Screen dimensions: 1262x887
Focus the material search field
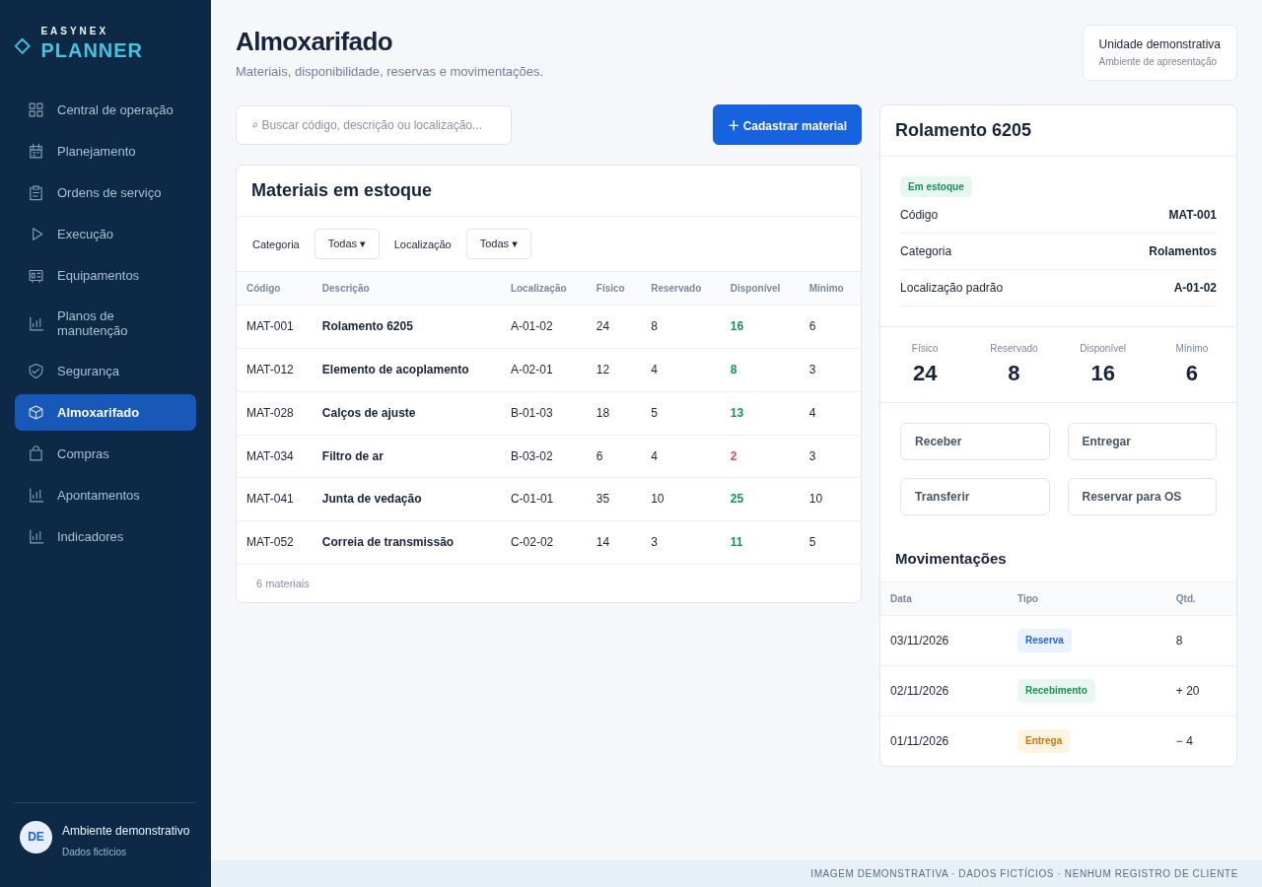coord(374,125)
